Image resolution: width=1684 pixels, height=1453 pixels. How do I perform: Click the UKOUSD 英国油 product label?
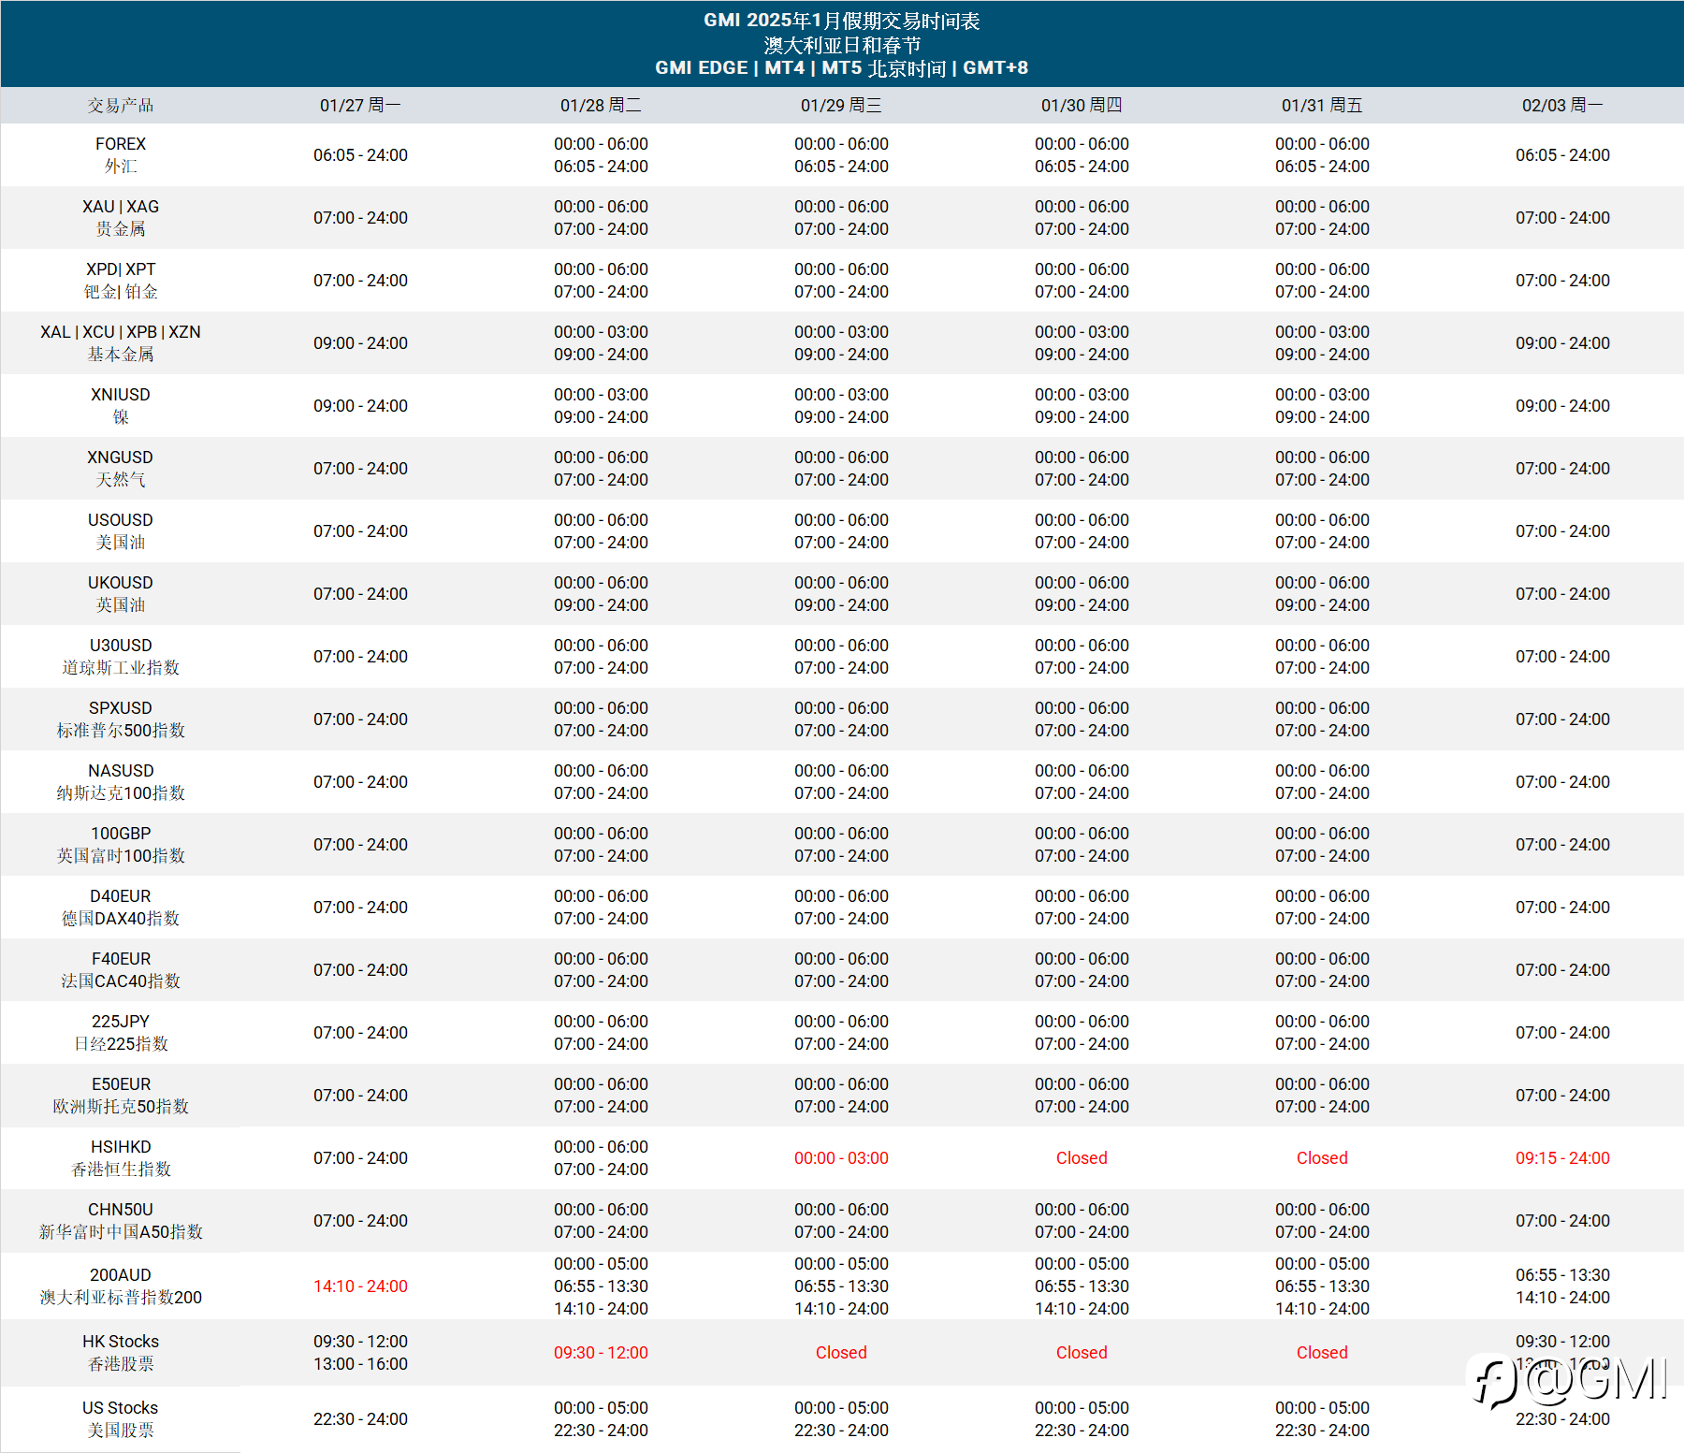(121, 594)
